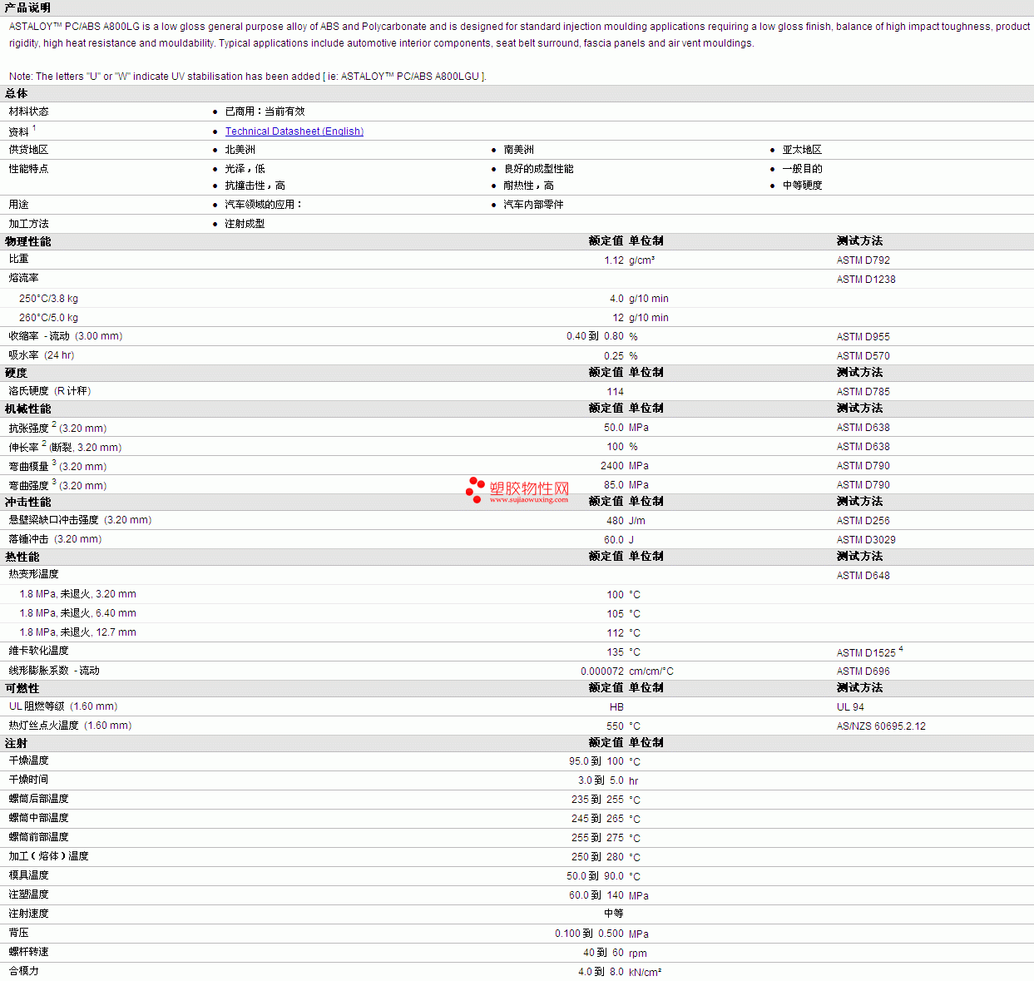Select the HB flame rating value
The image size is (1034, 981).
coord(616,707)
